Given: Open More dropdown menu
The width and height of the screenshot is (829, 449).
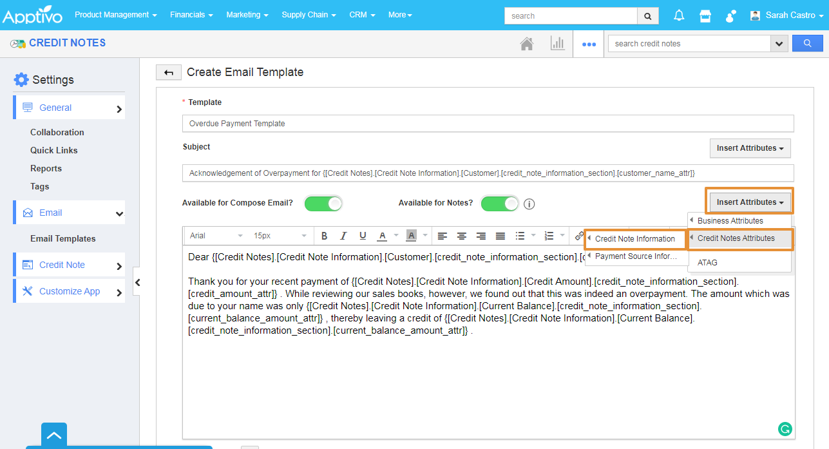Looking at the screenshot, I should 400,15.
